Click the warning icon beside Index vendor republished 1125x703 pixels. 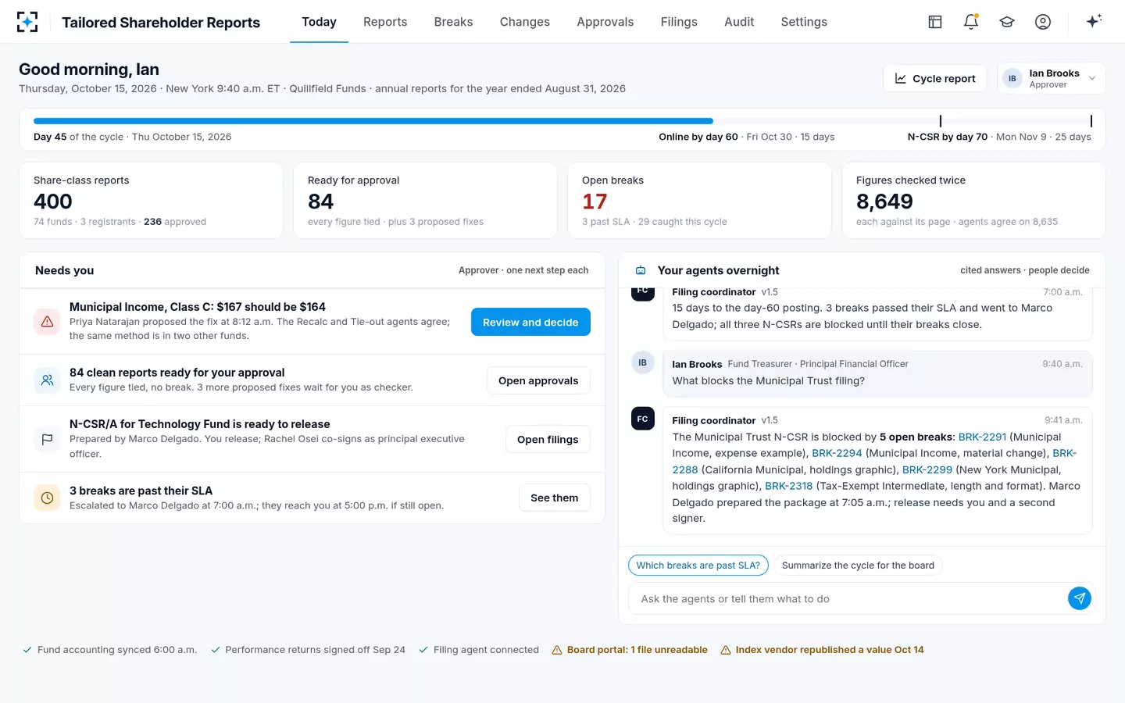(x=726, y=650)
